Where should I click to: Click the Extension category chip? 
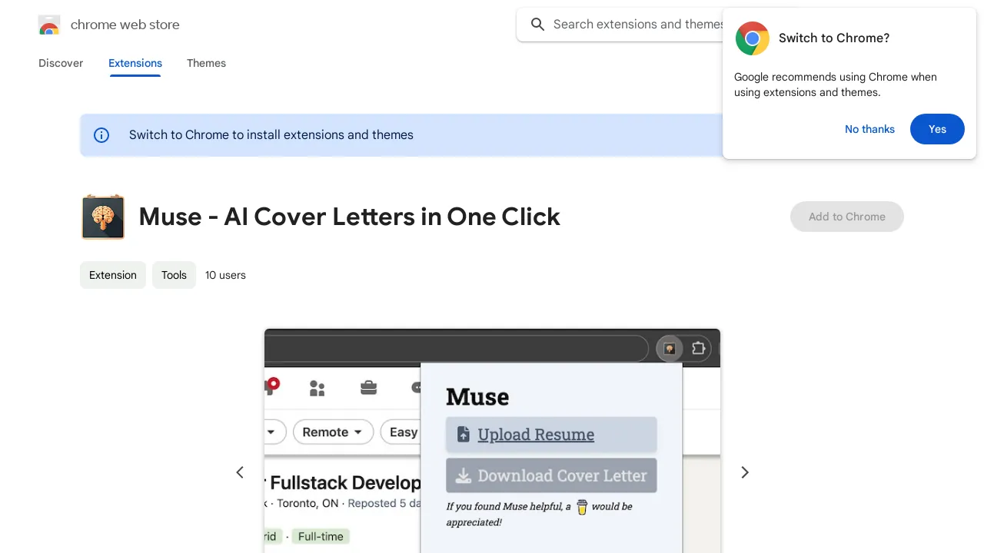(113, 275)
